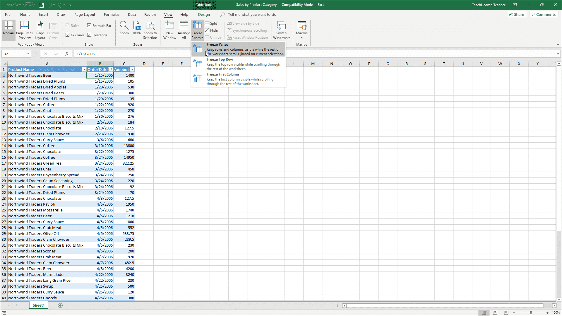Open a New Window
This screenshot has width=562, height=316.
170,30
